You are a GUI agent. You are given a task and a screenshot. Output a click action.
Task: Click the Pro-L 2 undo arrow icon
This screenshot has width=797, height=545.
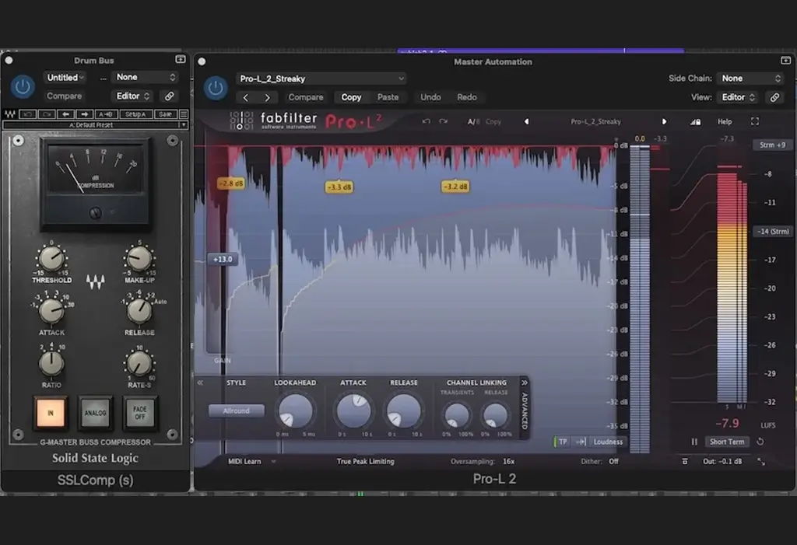tap(426, 122)
